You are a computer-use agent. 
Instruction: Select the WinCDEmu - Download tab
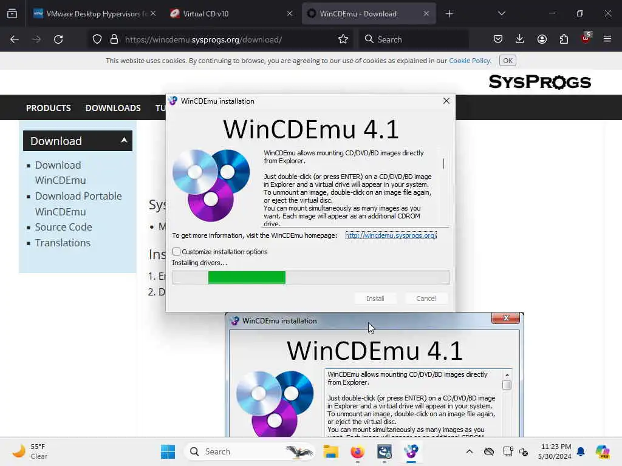369,14
